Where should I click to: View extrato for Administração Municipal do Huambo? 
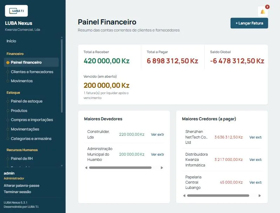(157, 154)
